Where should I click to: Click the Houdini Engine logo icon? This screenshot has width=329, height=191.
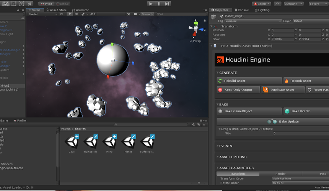click(220, 60)
